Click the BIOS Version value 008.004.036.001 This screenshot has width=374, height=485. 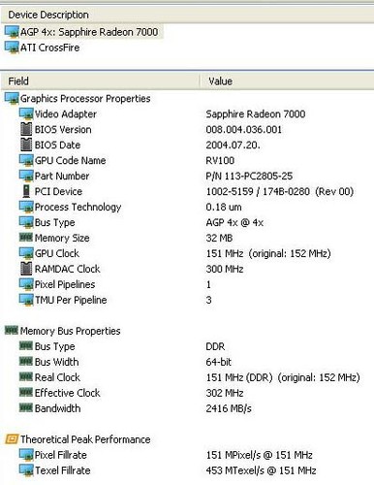(244, 130)
